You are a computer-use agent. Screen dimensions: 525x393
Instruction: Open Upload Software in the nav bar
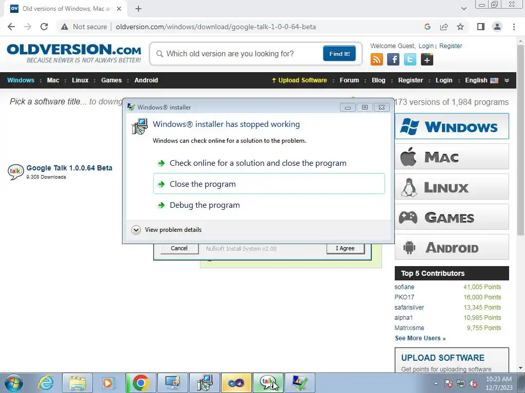(x=299, y=80)
